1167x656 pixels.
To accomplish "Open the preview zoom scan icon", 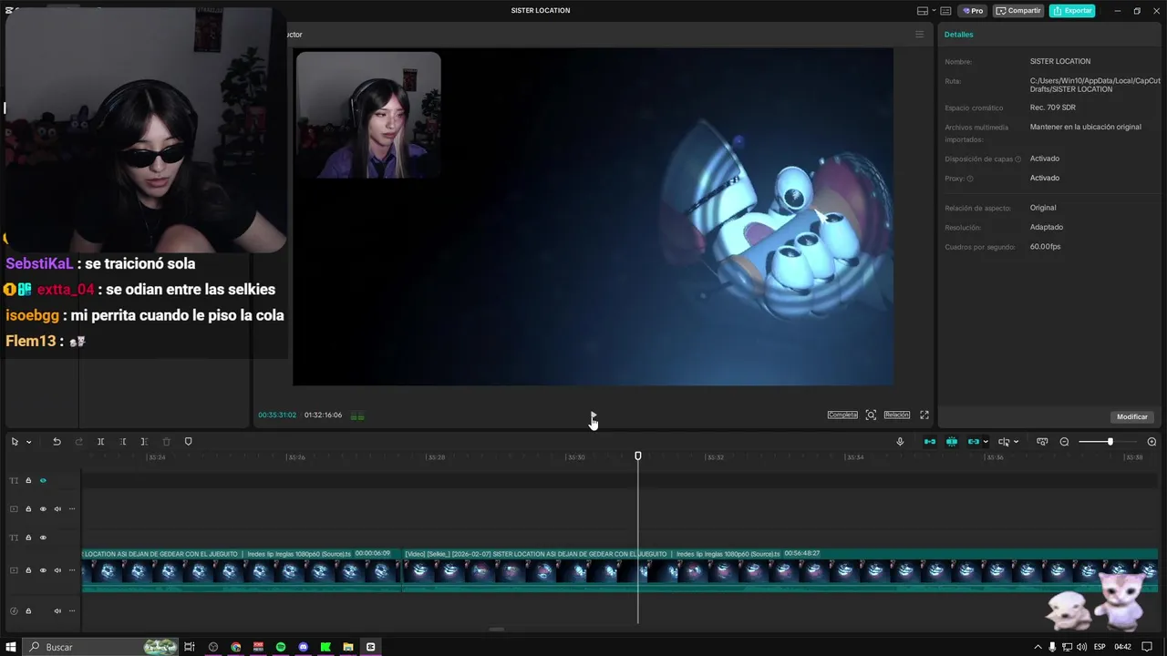I will 871,415.
